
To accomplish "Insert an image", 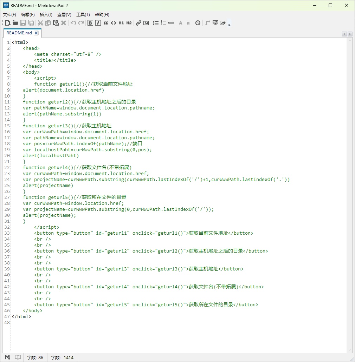I will (146, 23).
